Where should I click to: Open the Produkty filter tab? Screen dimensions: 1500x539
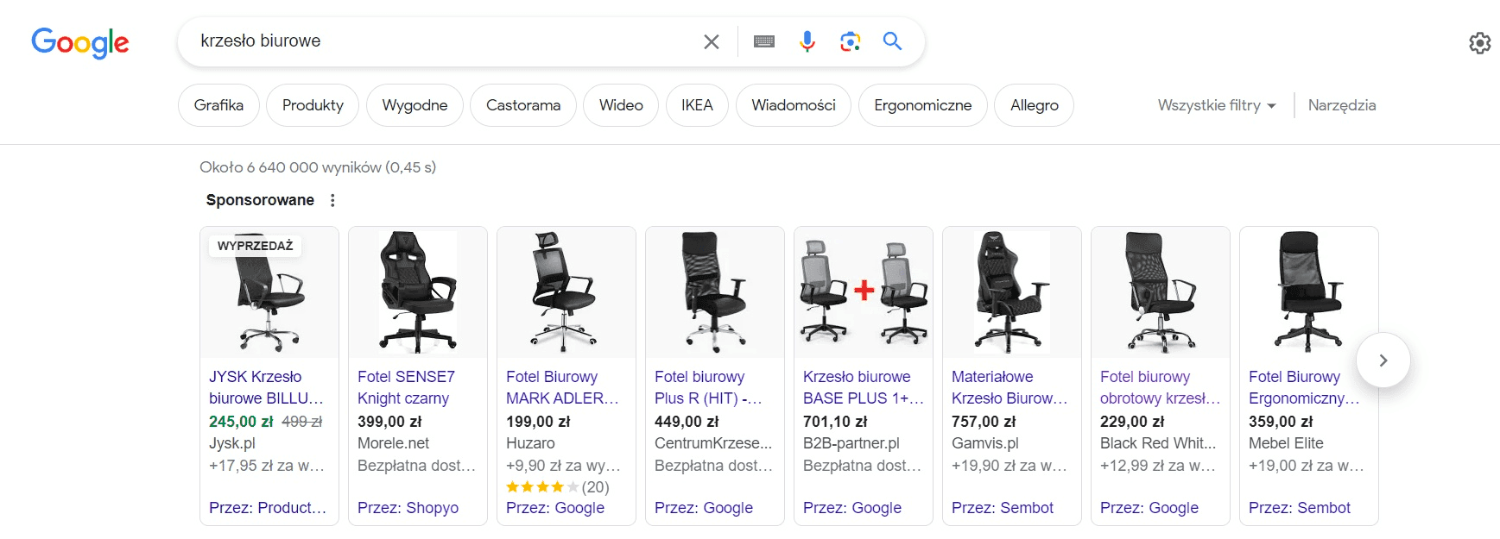(x=313, y=104)
